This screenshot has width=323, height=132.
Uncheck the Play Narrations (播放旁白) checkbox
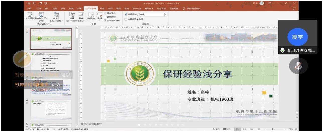coord(105,13)
